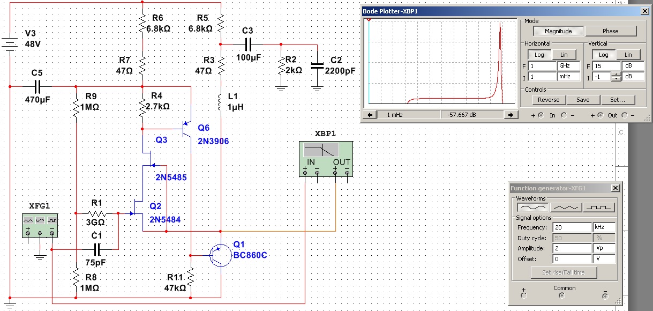This screenshot has width=653, height=311.
Task: Select the R9 1MΩ resistor symbol
Action: tap(76, 108)
